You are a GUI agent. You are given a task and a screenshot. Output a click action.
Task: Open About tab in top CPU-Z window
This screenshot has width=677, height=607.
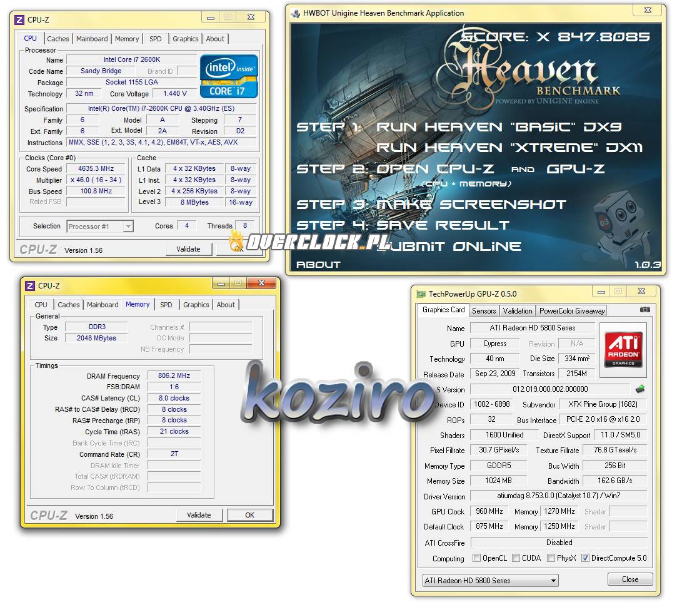point(215,39)
